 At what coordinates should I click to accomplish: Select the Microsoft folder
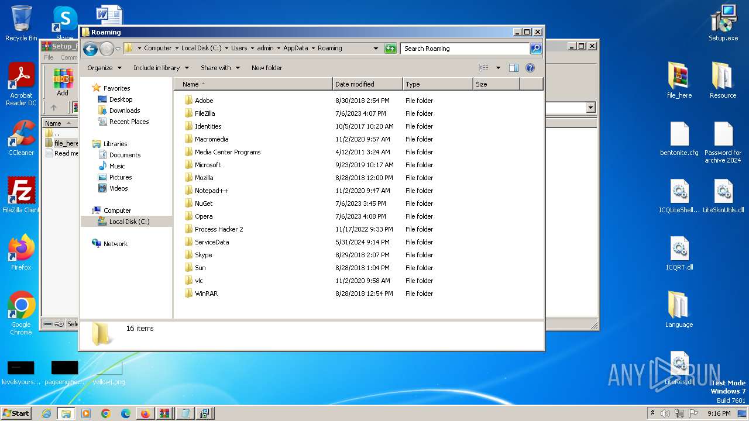pos(208,165)
